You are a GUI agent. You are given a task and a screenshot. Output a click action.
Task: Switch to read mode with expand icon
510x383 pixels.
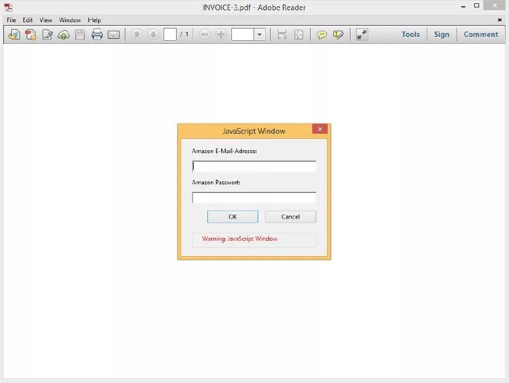point(362,35)
